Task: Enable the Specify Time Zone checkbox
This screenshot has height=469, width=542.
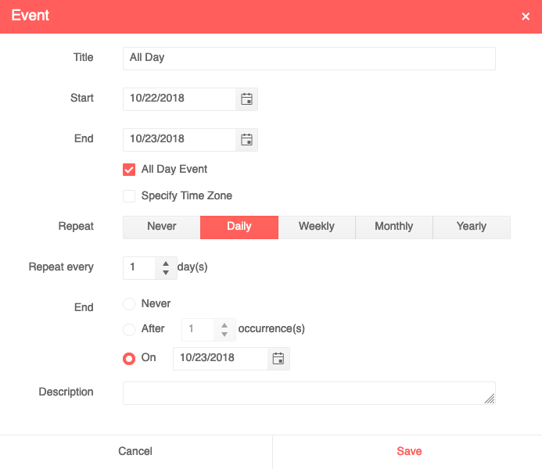Action: coord(129,196)
